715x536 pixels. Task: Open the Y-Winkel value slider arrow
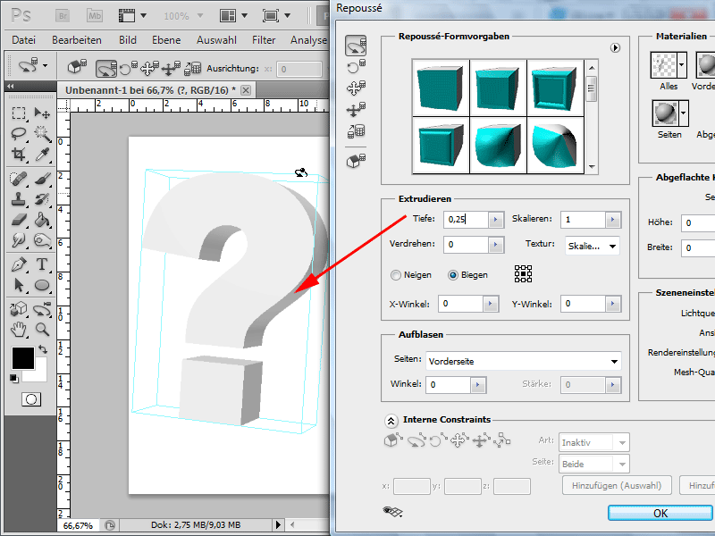613,304
